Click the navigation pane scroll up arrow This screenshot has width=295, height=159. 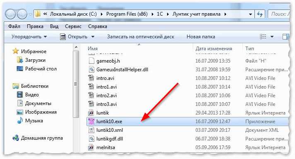tap(76, 47)
